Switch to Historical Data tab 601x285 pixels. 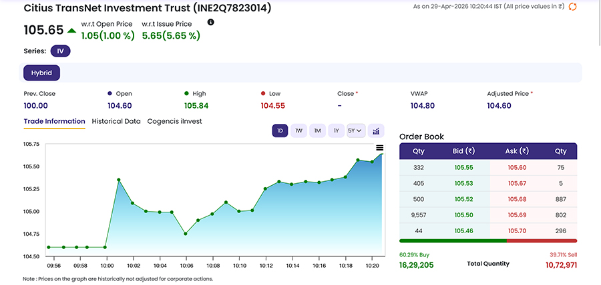[116, 121]
